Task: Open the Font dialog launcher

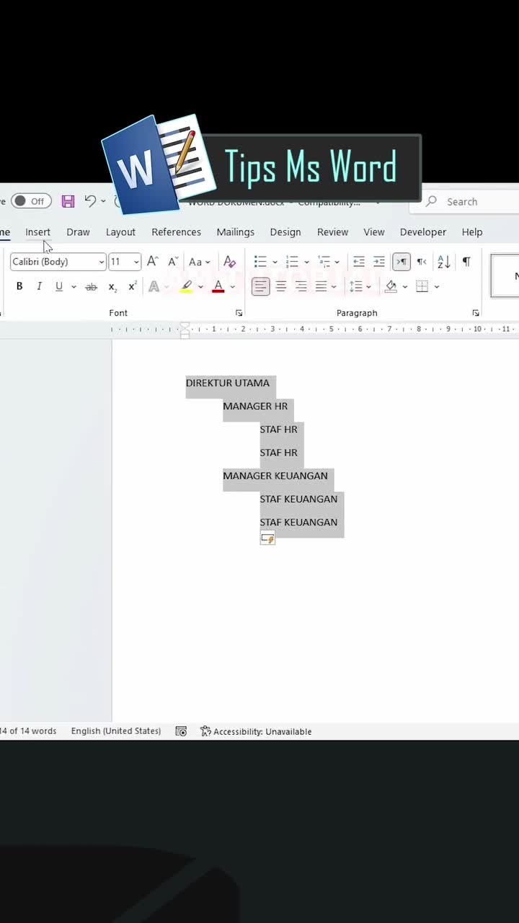Action: (x=239, y=313)
